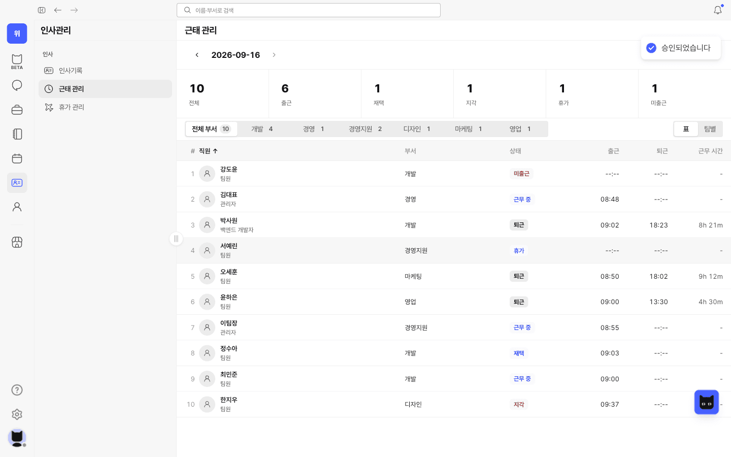
Task: Open the notebook icon in the sidebar
Action: 17,134
